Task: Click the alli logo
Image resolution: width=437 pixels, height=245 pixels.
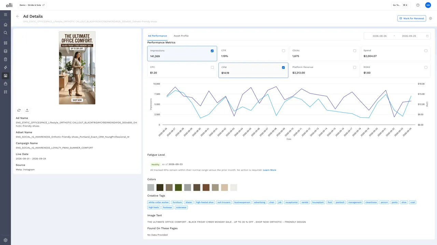Action: click(x=9, y=5)
